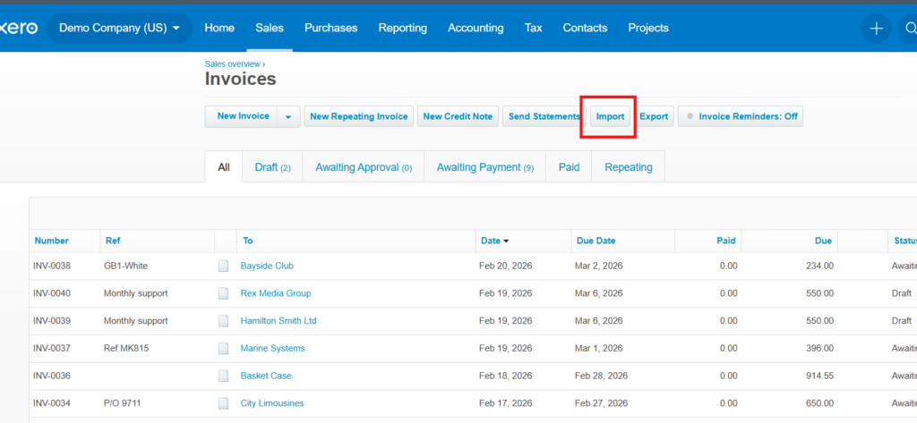The image size is (917, 423).
Task: Click the reference Ref MK815
Action: coord(126,348)
